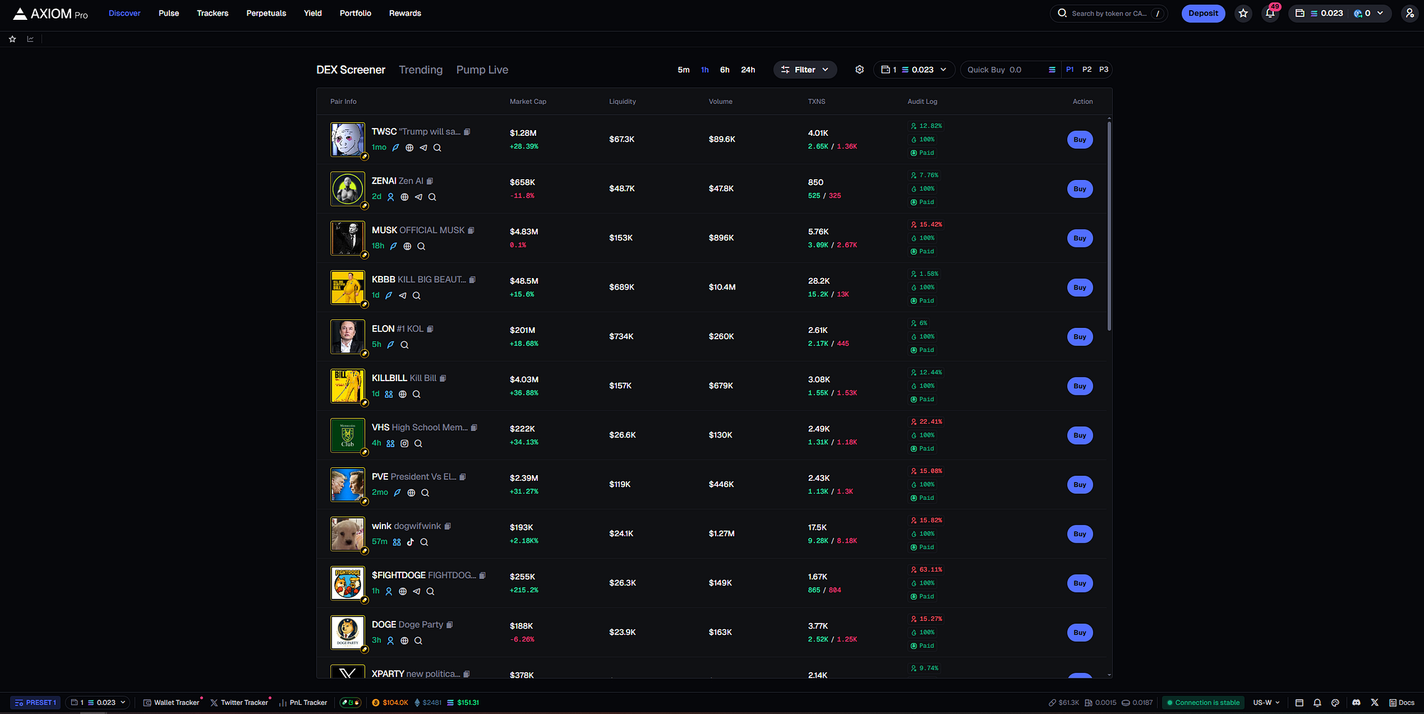Open wink TikTok icon
This screenshot has width=1424, height=714.
410,542
